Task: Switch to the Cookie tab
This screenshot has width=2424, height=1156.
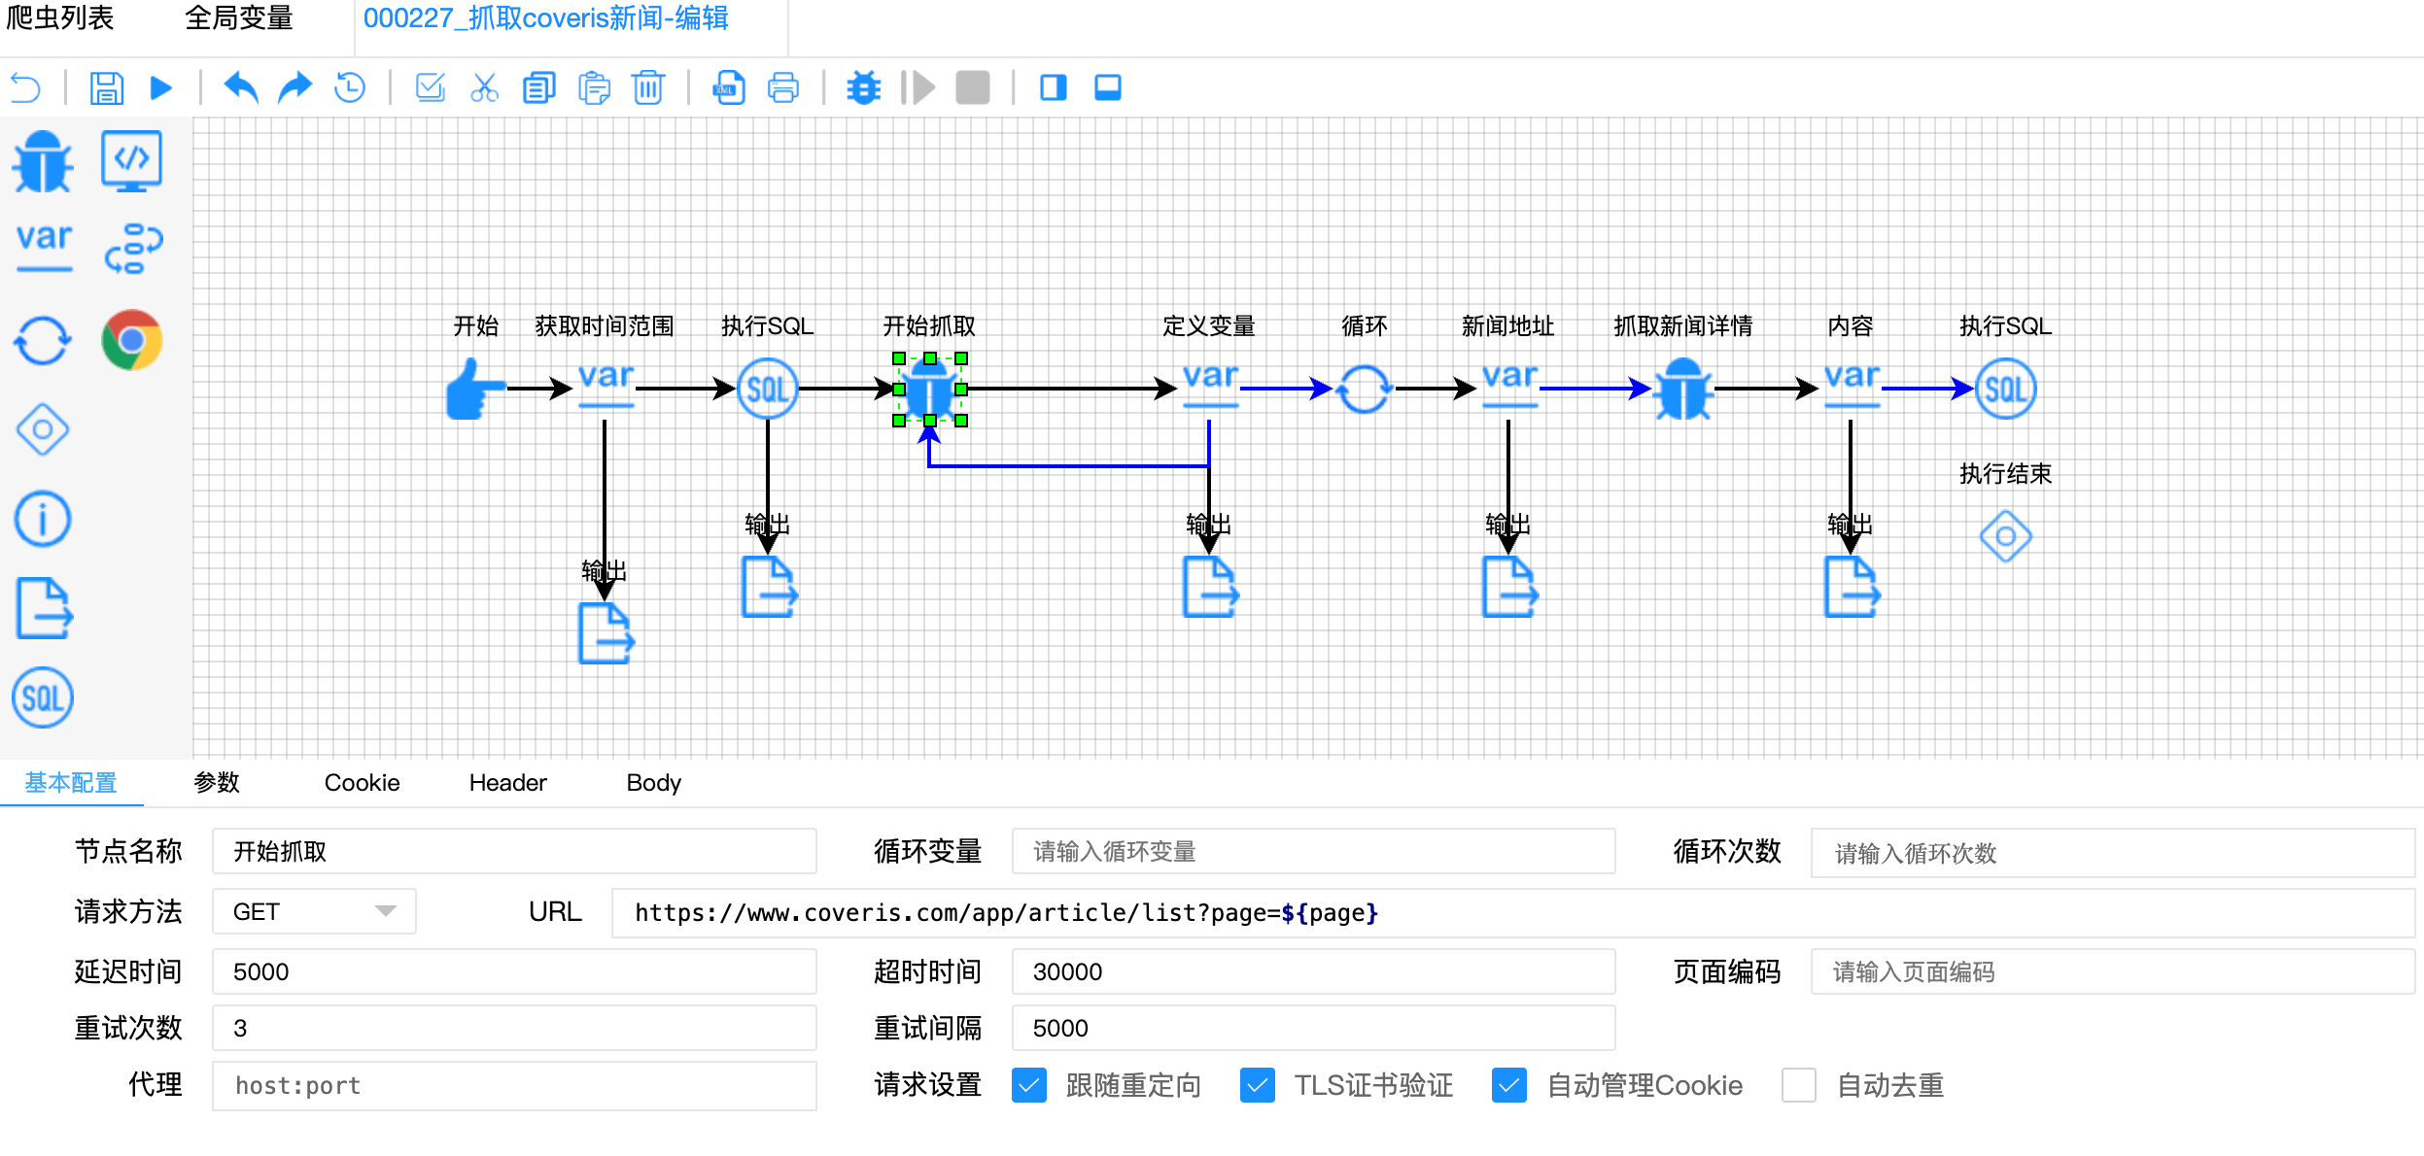Action: tap(362, 782)
